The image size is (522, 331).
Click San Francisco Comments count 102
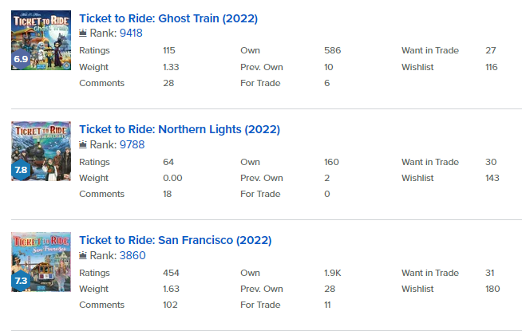tap(170, 305)
